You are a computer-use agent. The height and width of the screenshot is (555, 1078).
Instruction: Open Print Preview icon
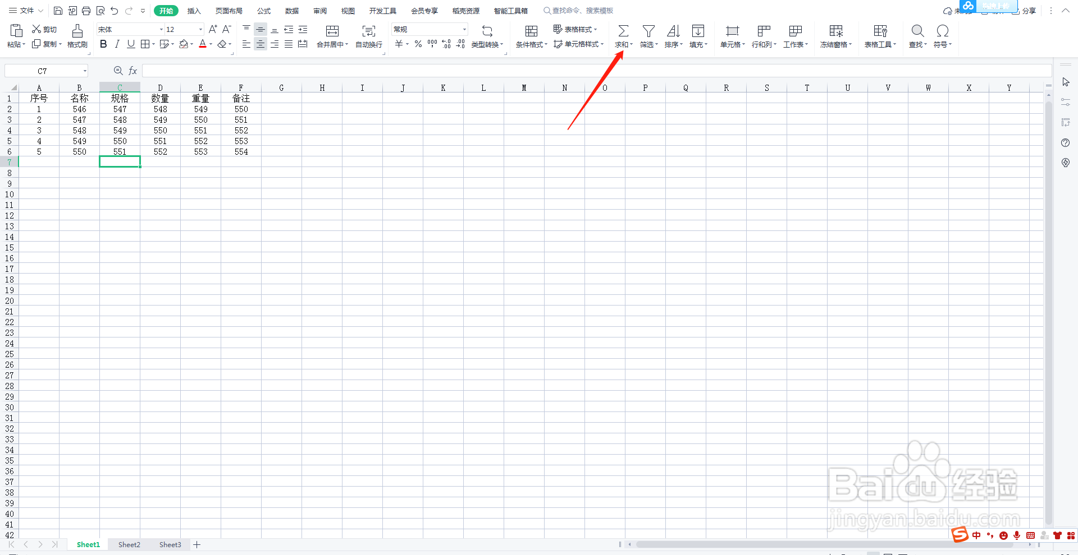click(x=101, y=11)
